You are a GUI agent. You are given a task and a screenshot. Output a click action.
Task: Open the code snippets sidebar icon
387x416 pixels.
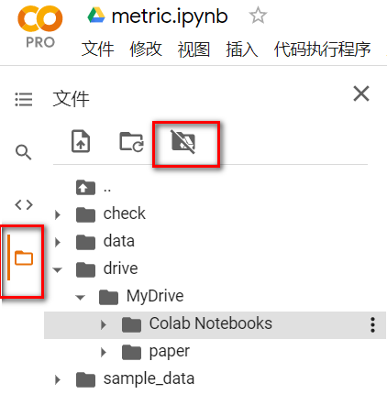point(24,204)
